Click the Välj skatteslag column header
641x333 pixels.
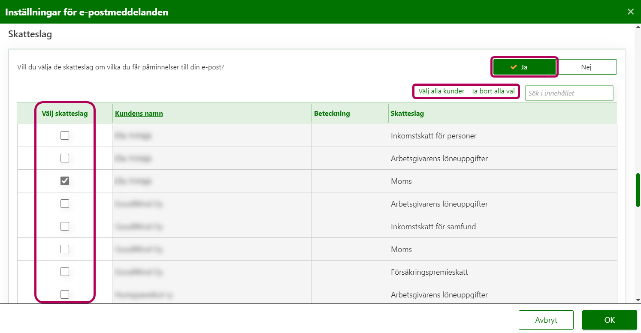click(65, 114)
